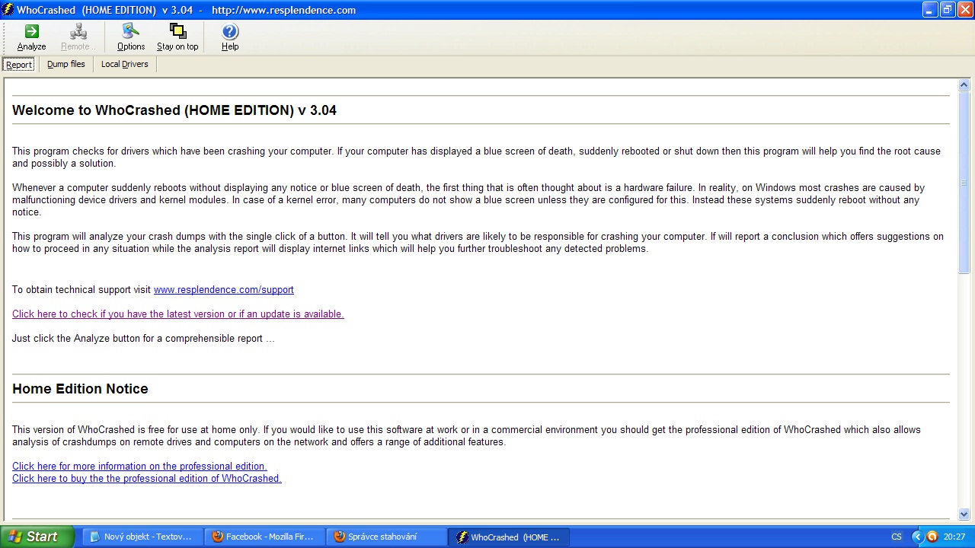Switch to Nový objekt text document taskbar item

(x=142, y=537)
